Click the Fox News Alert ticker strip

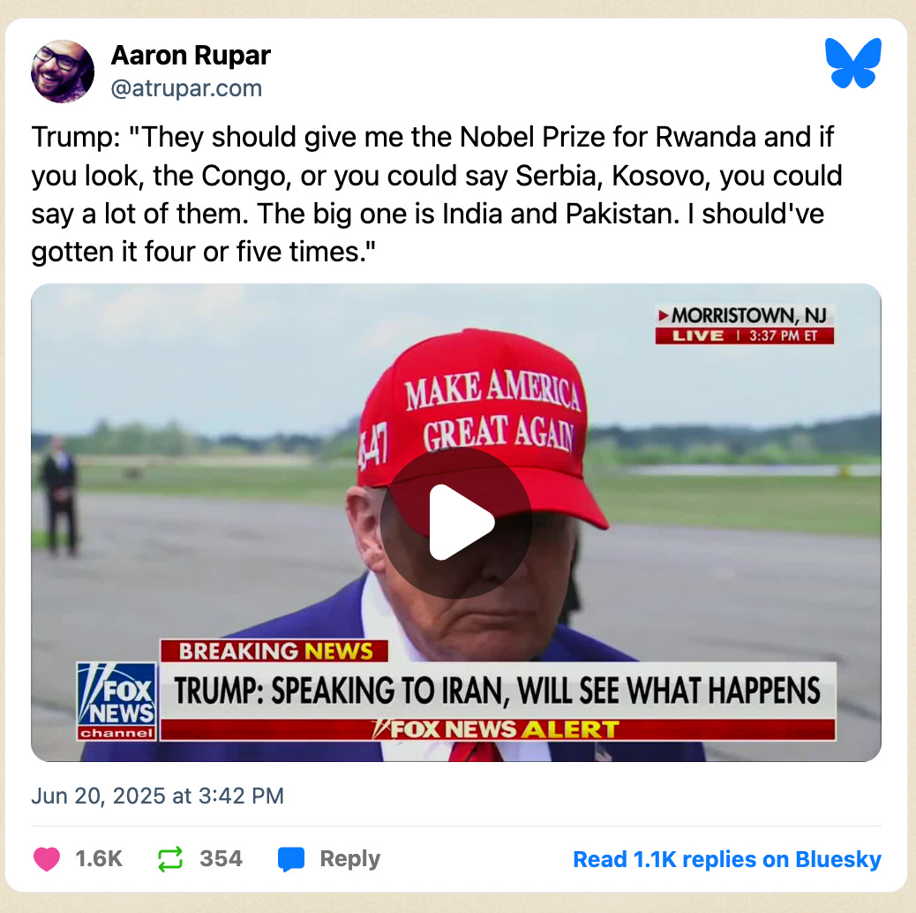[498, 729]
